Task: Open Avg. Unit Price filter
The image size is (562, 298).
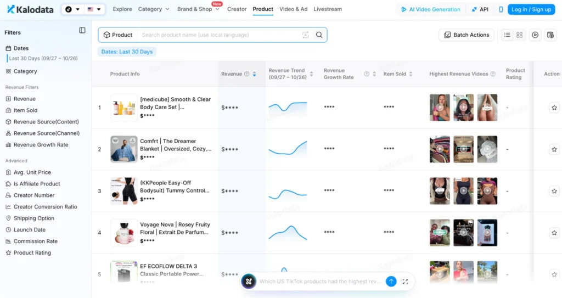Action: tap(29, 172)
